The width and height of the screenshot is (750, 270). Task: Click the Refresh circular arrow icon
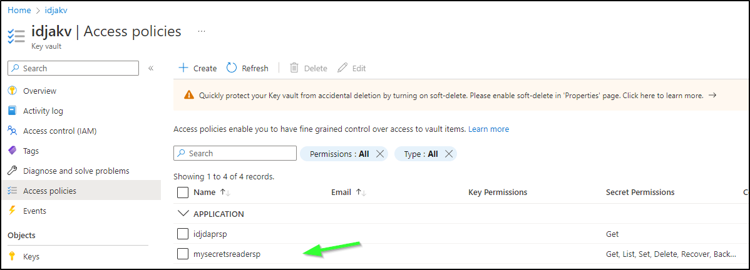point(232,68)
